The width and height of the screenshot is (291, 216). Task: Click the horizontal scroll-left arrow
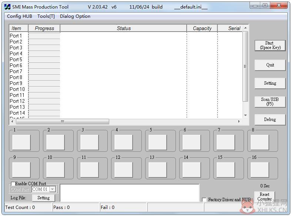(x=12, y=121)
